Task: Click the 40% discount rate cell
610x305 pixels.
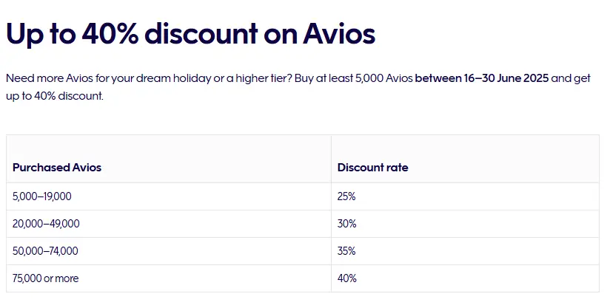Action: pyautogui.click(x=465, y=278)
